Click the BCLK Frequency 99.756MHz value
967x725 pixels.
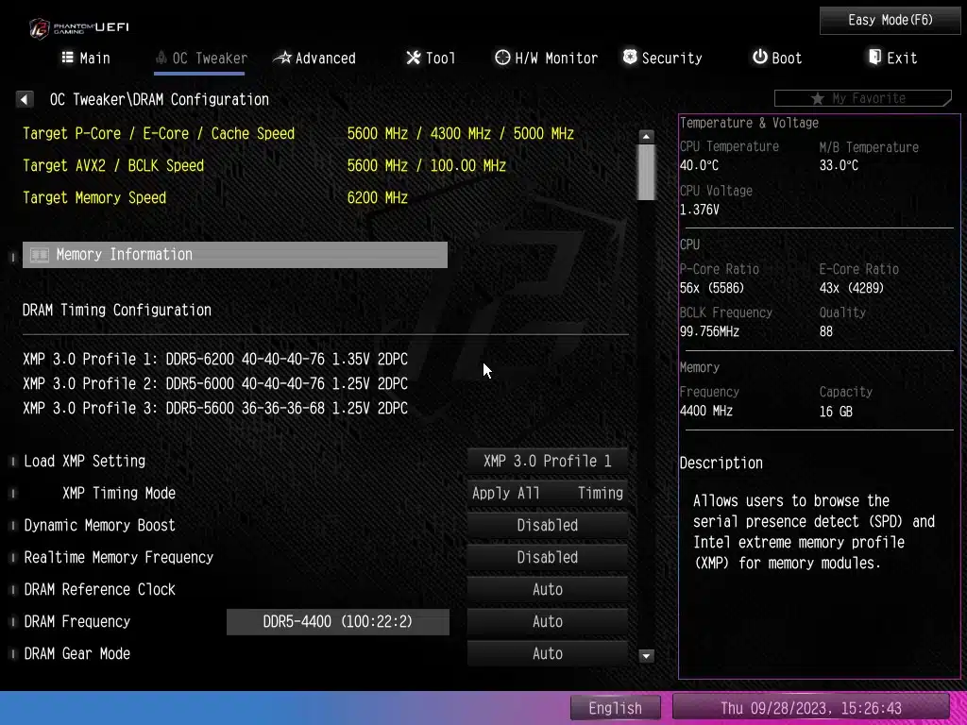tap(709, 331)
